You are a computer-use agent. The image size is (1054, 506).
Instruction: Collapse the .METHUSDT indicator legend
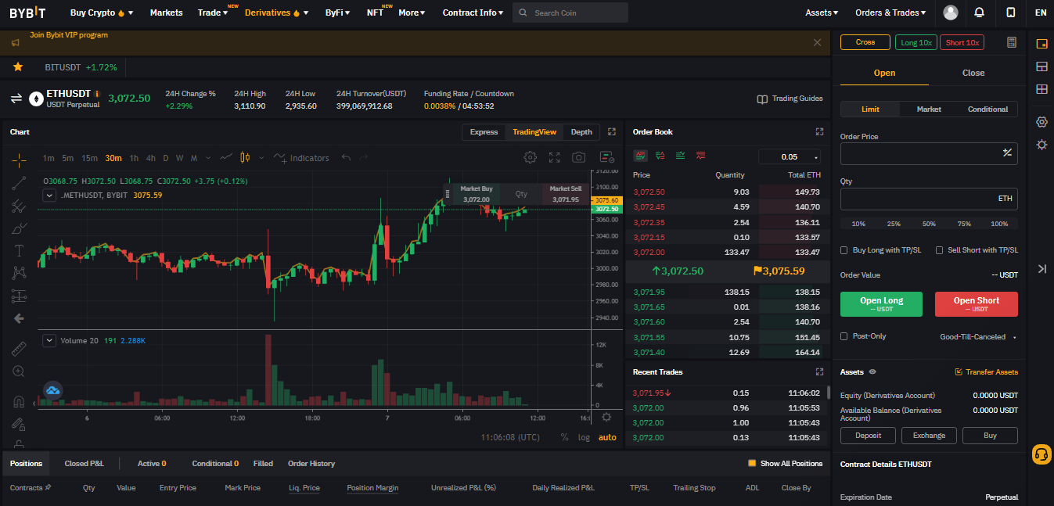point(49,196)
